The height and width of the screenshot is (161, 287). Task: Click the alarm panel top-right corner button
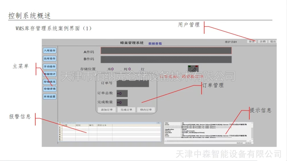[x=158, y=123]
